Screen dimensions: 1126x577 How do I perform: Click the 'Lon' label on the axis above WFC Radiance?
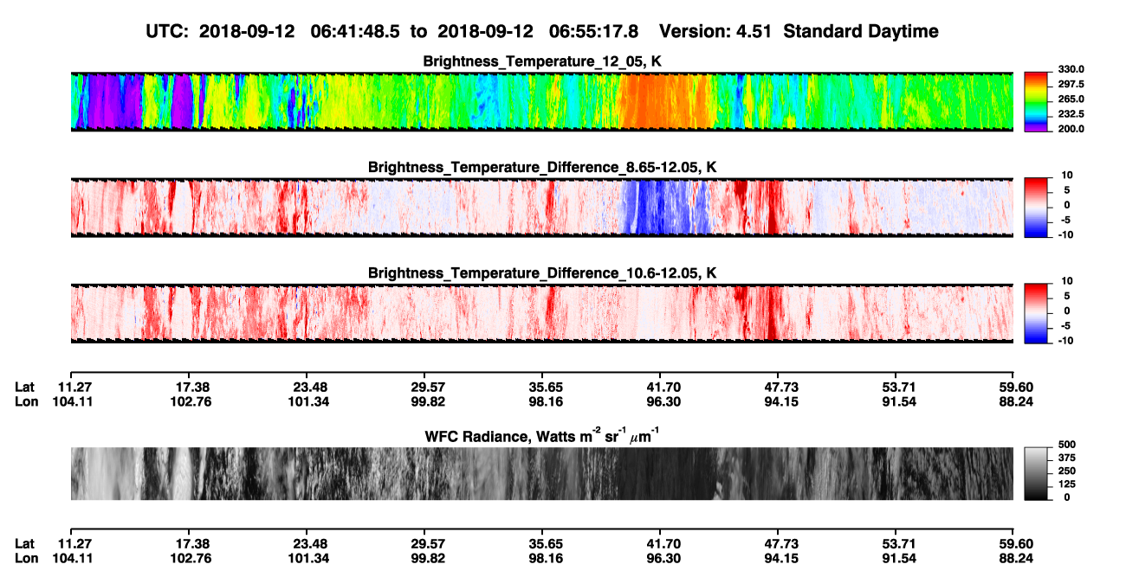pyautogui.click(x=26, y=401)
